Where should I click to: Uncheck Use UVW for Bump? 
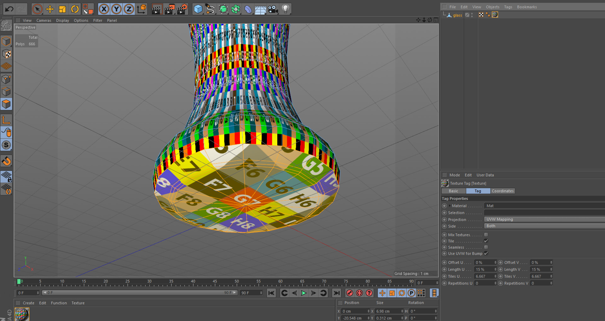[x=486, y=253]
